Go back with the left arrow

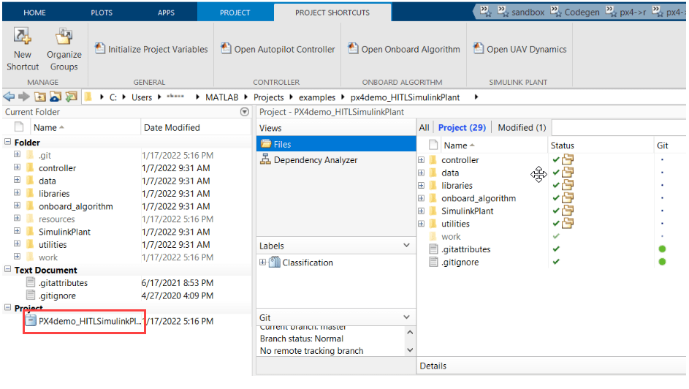click(x=9, y=97)
